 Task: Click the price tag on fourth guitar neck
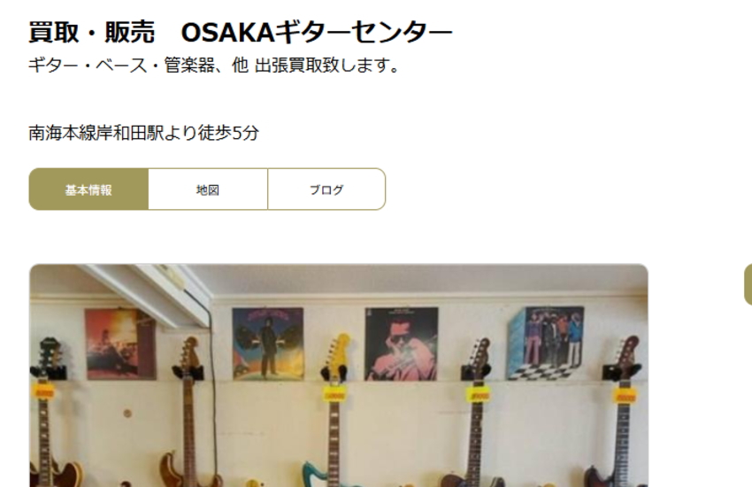(x=478, y=393)
